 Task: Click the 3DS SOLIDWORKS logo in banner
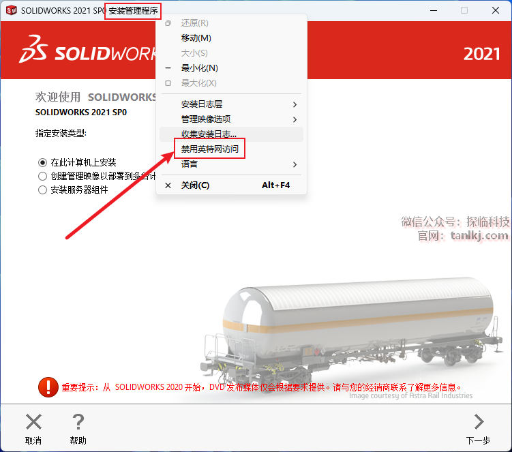[87, 50]
